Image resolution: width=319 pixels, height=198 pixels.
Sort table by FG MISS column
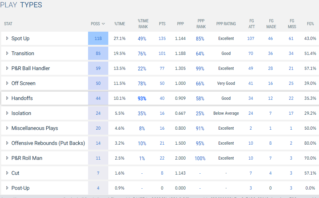coord(292,24)
